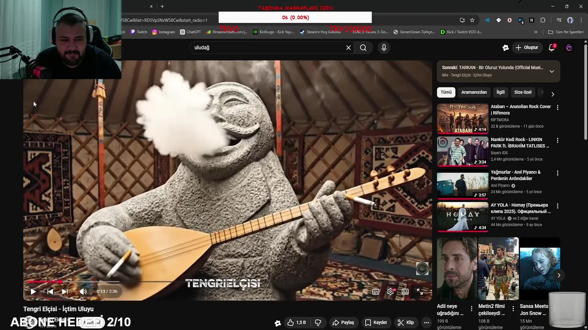Open options menu for Yağmurlar video

557,173
